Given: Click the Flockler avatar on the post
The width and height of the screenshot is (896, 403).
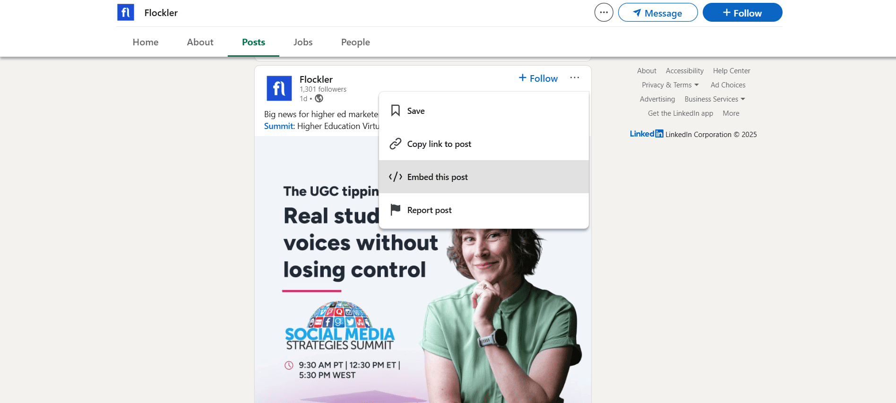Looking at the screenshot, I should 279,88.
